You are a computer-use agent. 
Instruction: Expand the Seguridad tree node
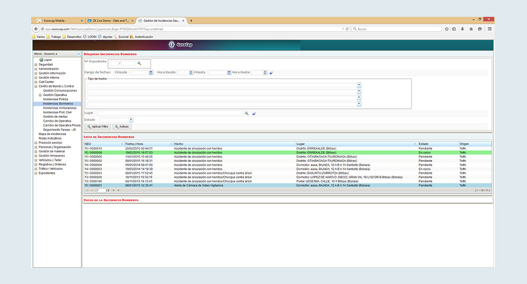click(x=36, y=65)
